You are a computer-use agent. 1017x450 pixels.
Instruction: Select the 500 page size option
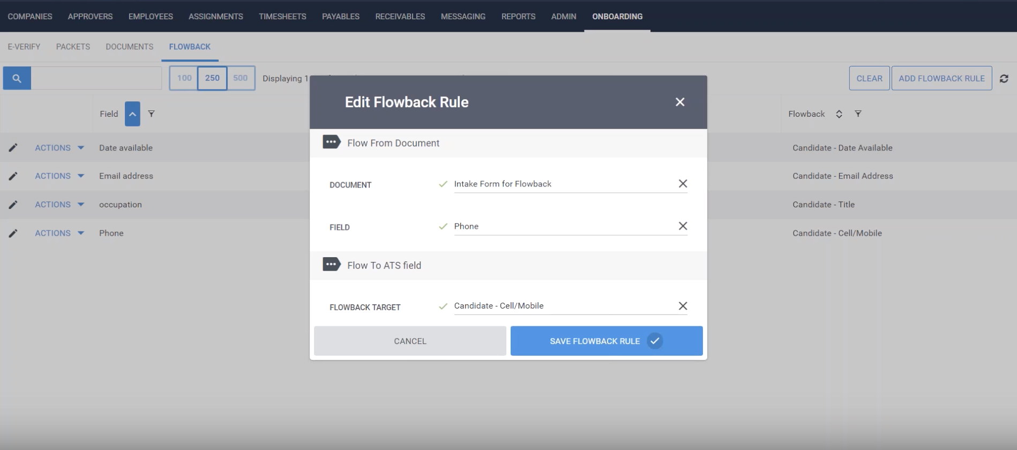tap(241, 78)
